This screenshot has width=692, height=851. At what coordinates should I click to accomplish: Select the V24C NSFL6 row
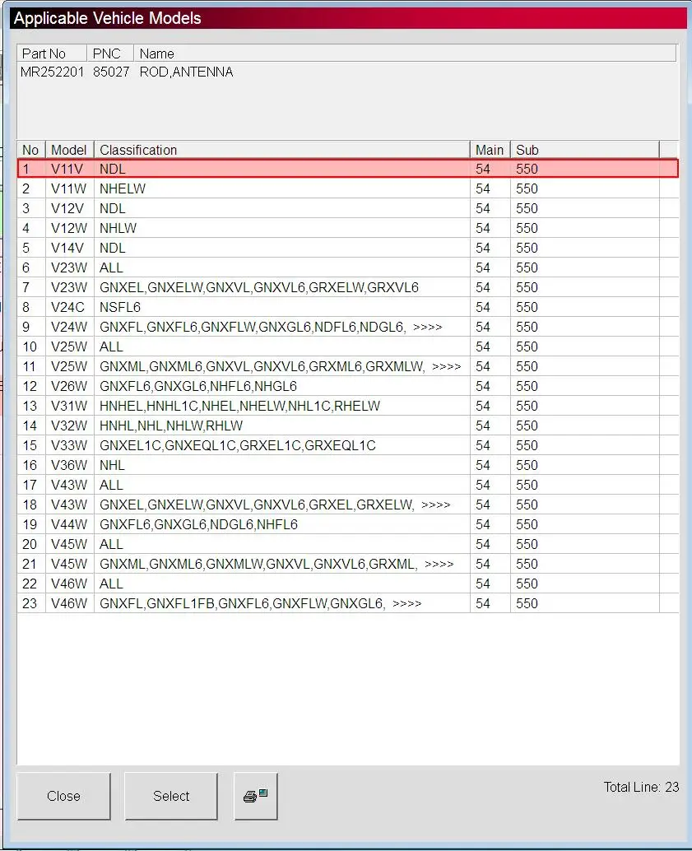click(x=348, y=307)
